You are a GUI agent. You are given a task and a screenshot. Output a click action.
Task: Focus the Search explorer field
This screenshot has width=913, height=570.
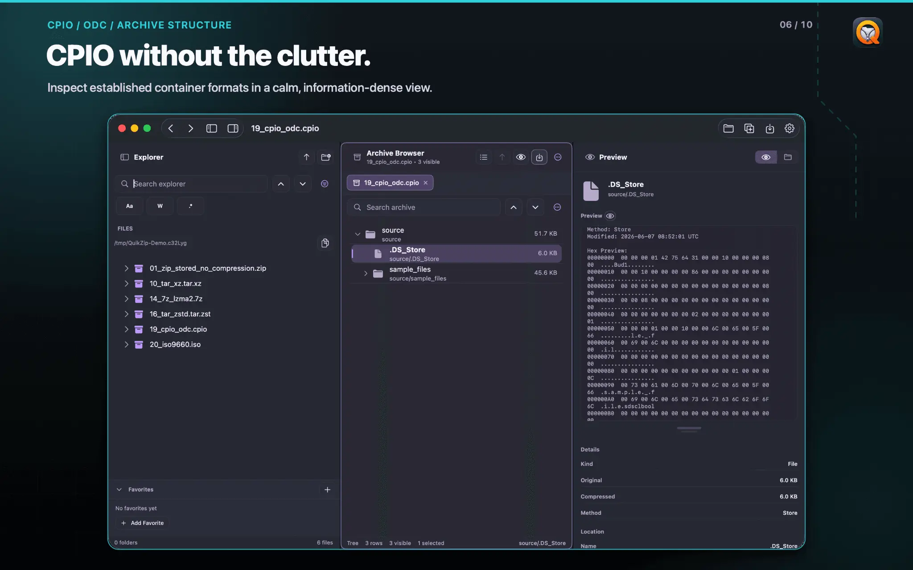click(192, 183)
